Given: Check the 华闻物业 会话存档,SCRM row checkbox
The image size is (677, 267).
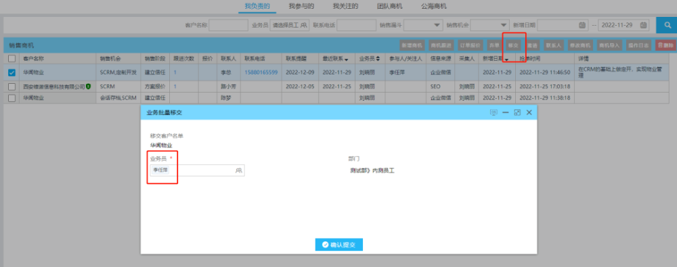Looking at the screenshot, I should (x=12, y=98).
